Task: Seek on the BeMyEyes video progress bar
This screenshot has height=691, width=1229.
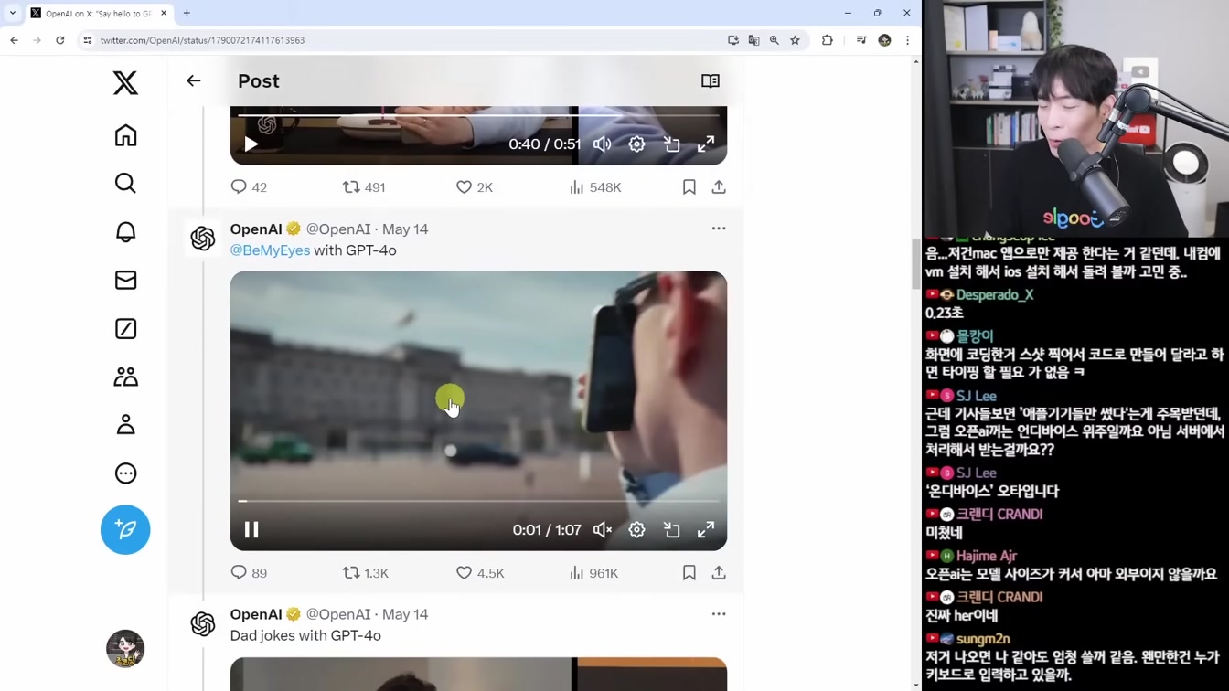Action: point(478,501)
